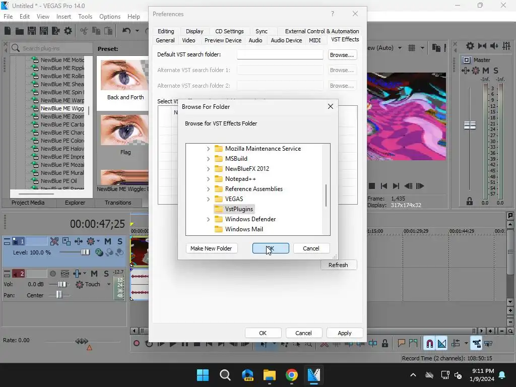Mute video track 1
Image resolution: width=516 pixels, height=387 pixels.
(x=108, y=241)
